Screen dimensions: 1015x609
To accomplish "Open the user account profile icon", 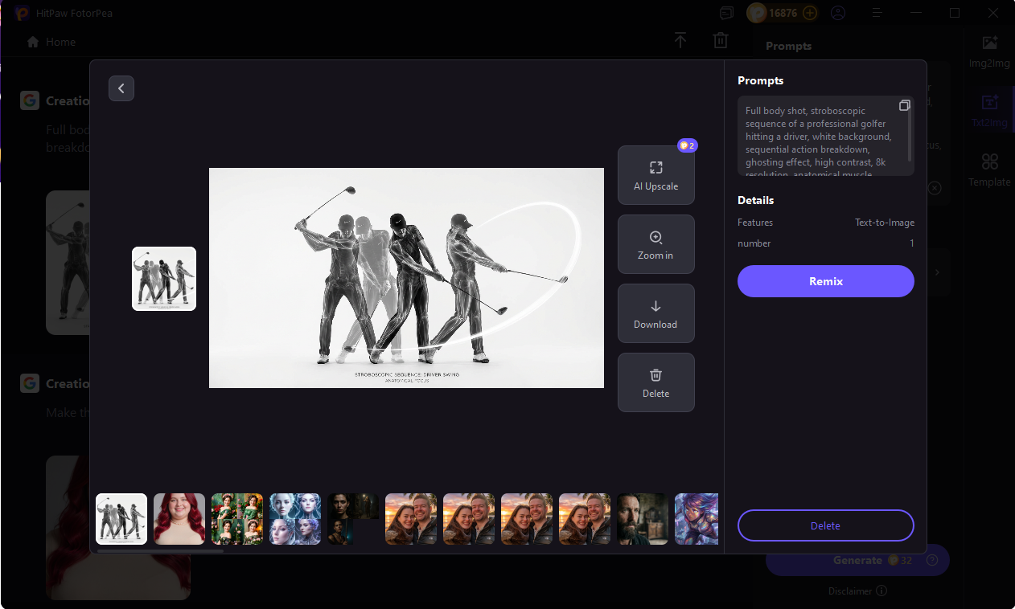I will [839, 13].
